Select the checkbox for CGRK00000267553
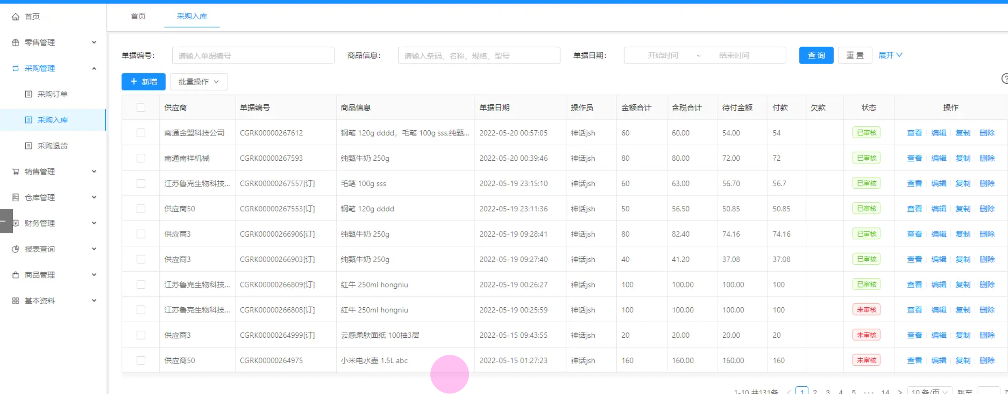This screenshot has width=1008, height=394. click(141, 209)
